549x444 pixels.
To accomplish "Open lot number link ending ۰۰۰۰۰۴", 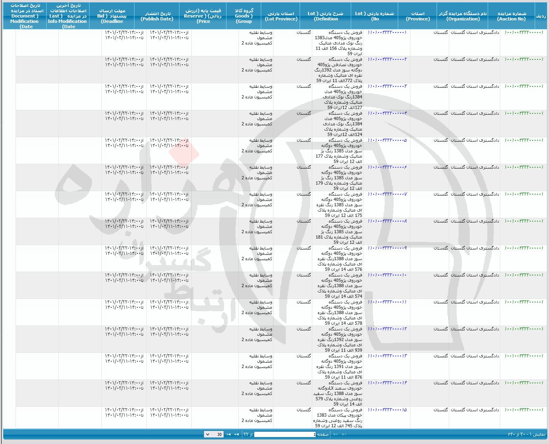I will tap(387, 113).
